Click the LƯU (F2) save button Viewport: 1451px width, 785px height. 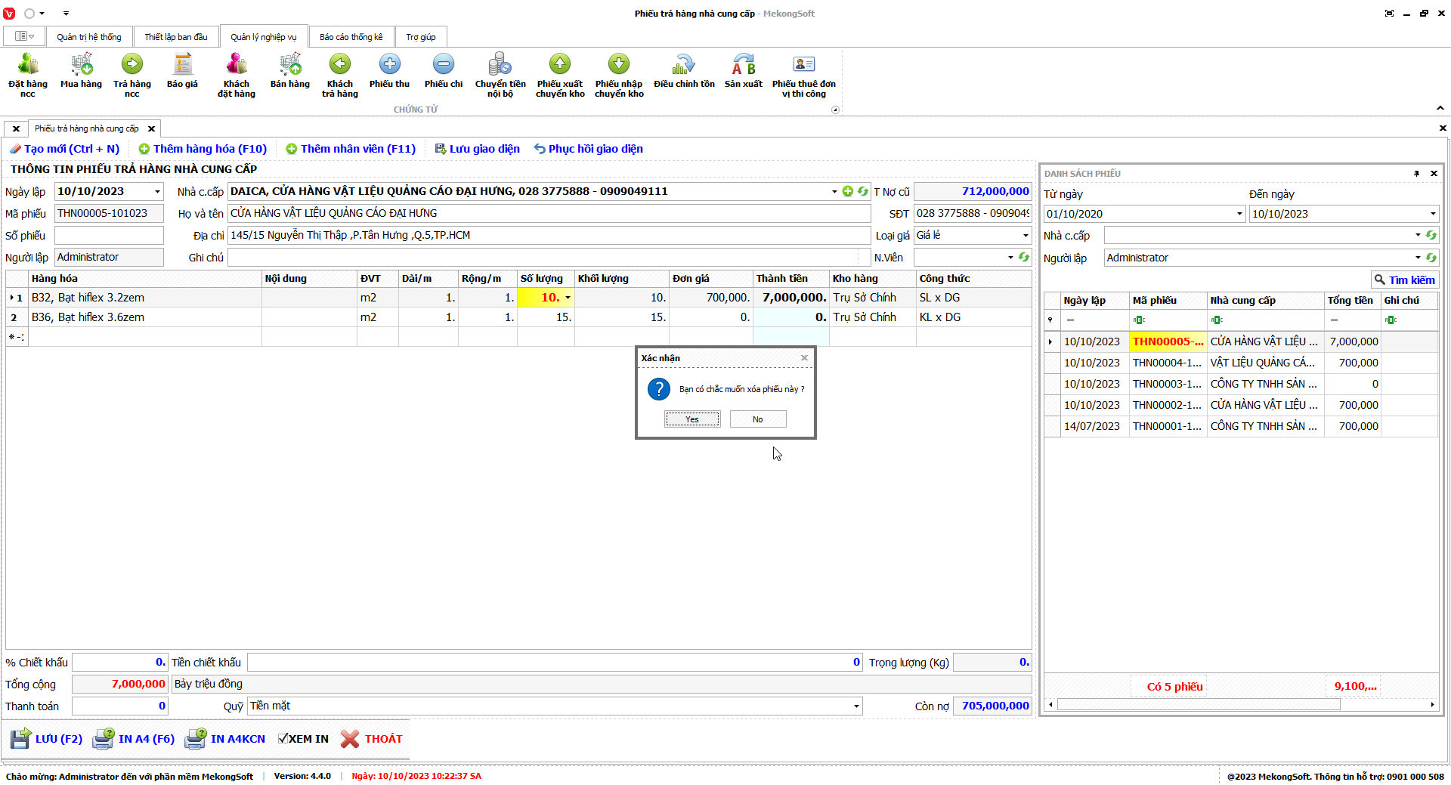tap(47, 739)
